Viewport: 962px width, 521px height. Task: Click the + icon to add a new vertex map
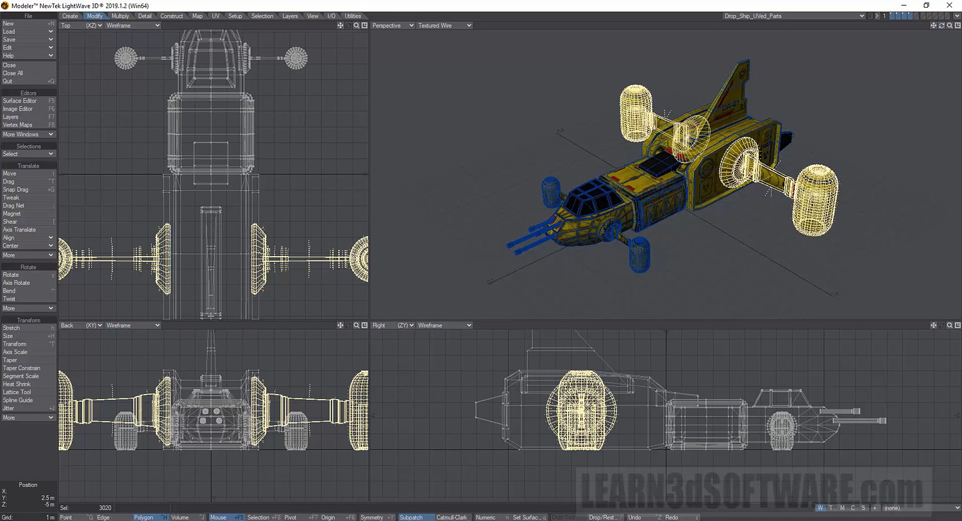[x=874, y=508]
